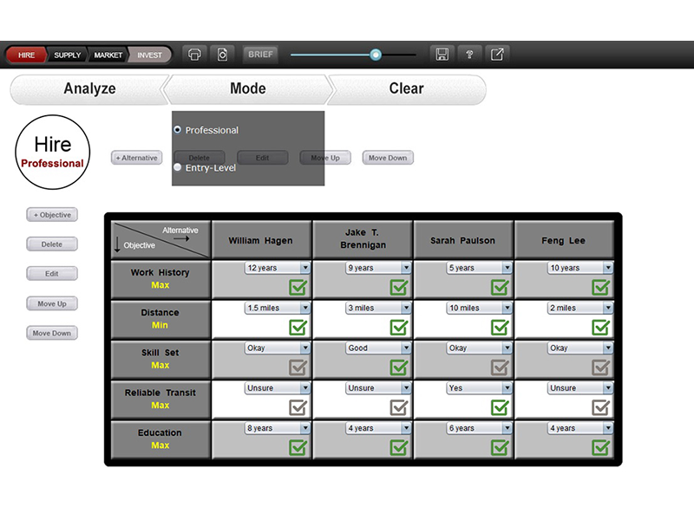The image size is (694, 520).
Task: Click the Clear step
Action: (406, 89)
